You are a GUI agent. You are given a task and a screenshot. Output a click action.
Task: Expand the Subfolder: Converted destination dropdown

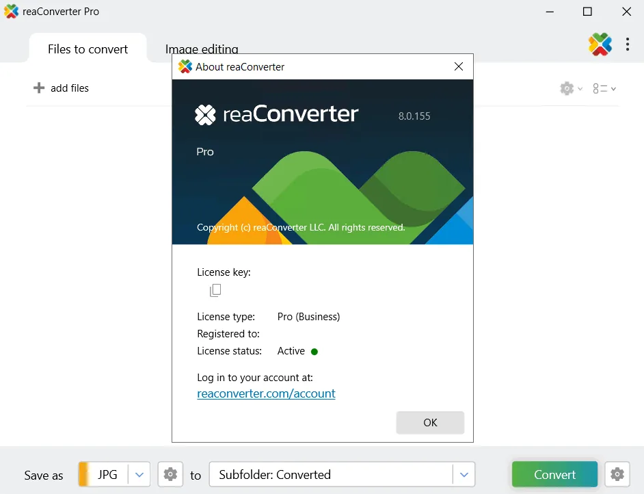[x=464, y=475]
